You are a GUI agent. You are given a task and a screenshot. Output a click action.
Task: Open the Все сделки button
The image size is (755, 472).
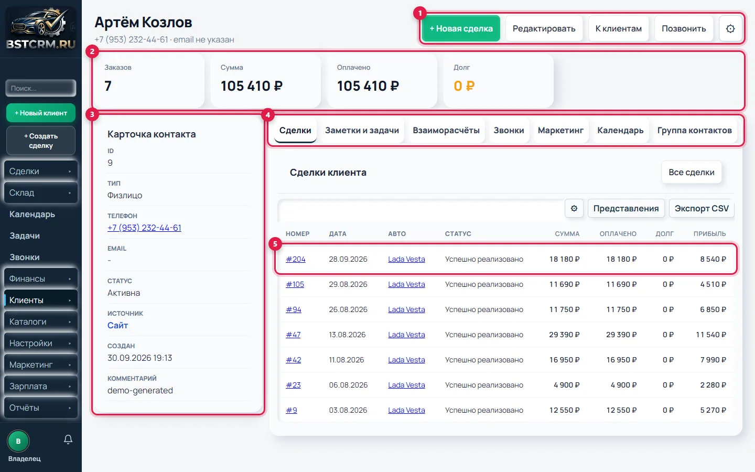(x=692, y=173)
